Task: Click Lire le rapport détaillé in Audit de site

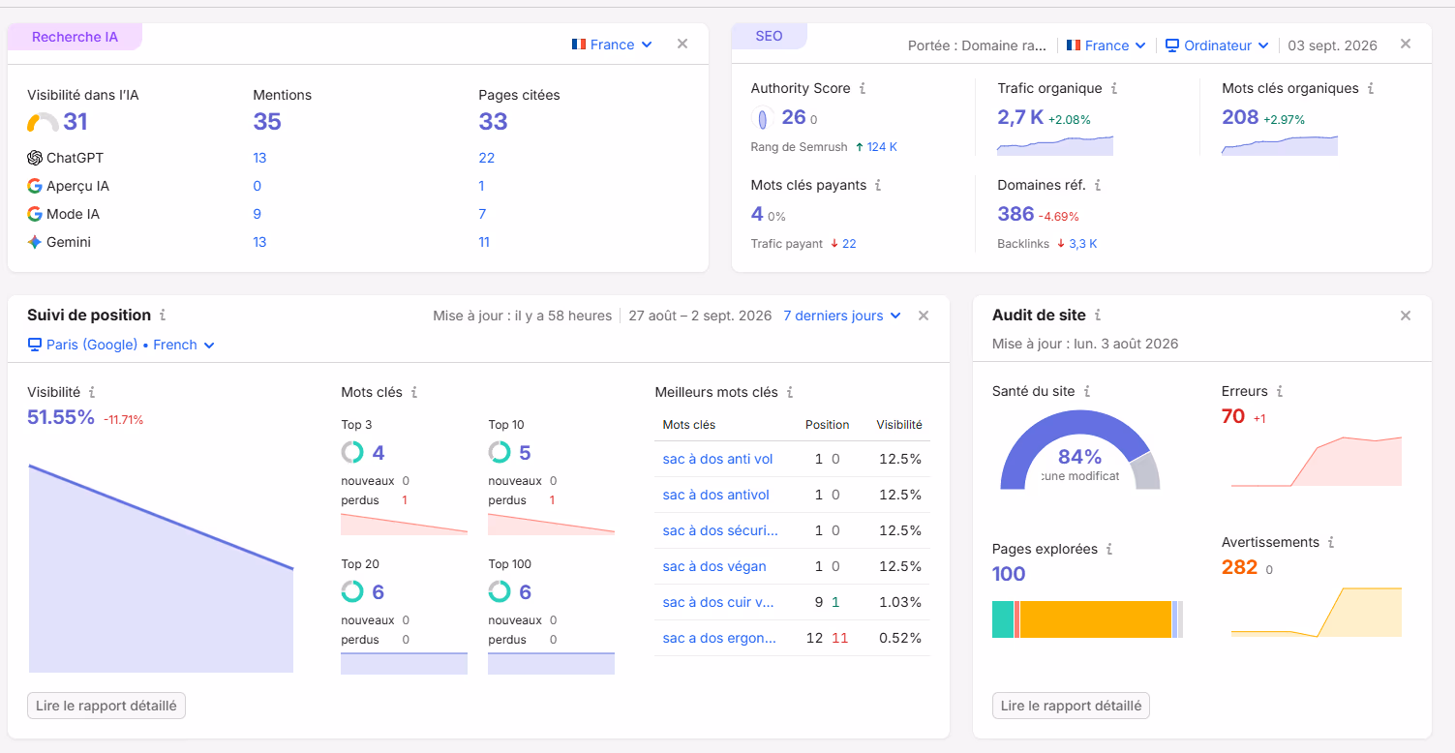Action: tap(1072, 706)
